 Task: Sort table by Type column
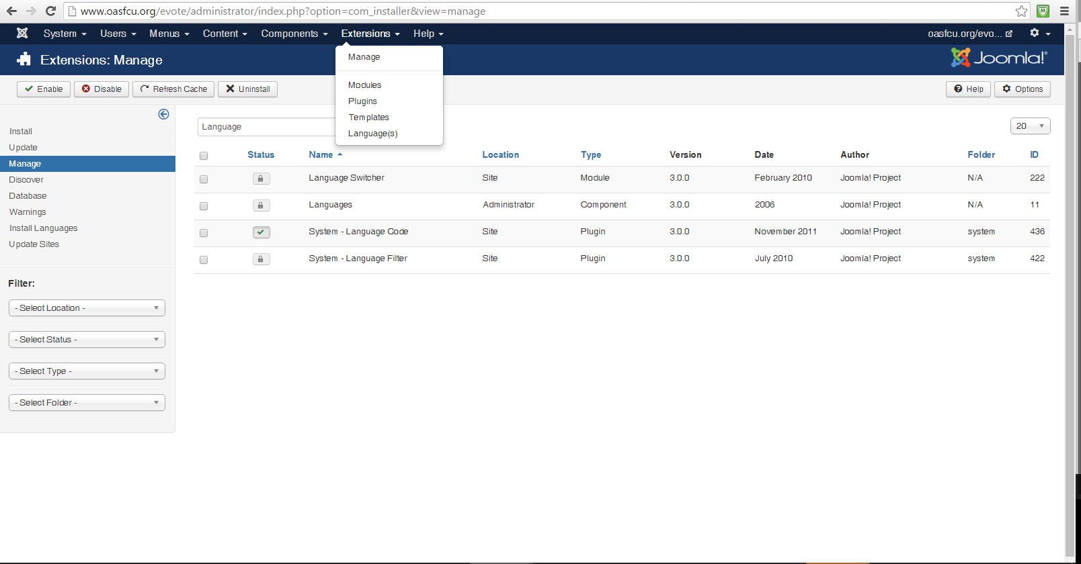coord(591,155)
